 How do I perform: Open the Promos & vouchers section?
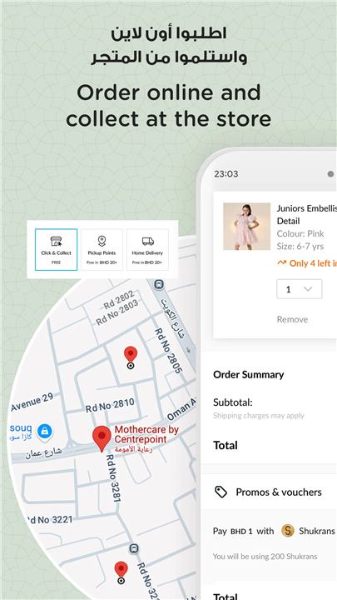[269, 492]
